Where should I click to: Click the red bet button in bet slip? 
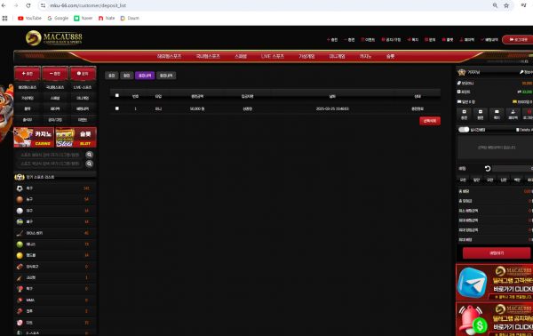[x=497, y=253]
